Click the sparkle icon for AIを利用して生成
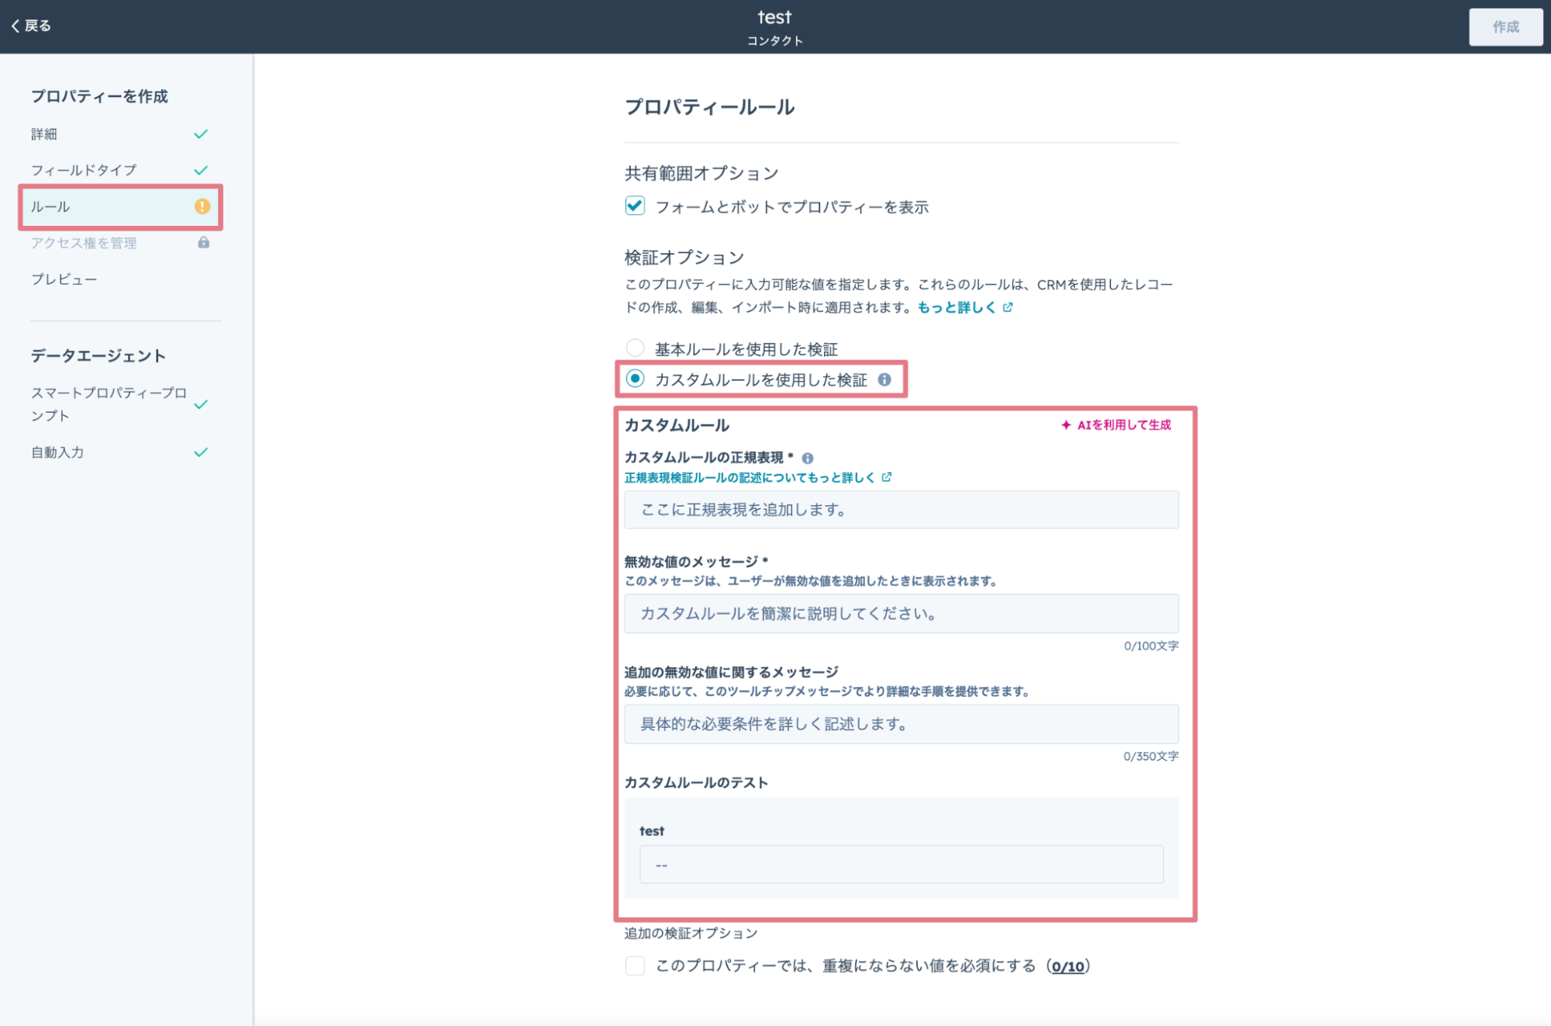The image size is (1551, 1026). click(1066, 425)
